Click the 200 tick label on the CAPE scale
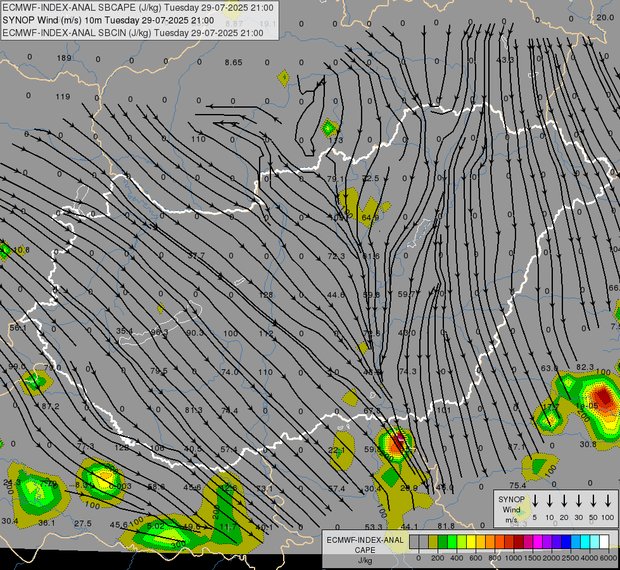The height and width of the screenshot is (570, 620). (x=438, y=558)
